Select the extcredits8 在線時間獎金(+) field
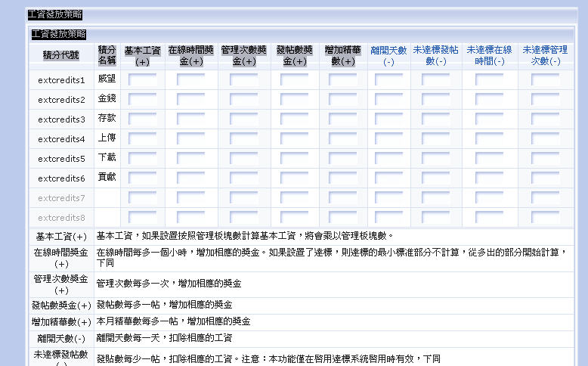The height and width of the screenshot is (366, 588). point(191,218)
